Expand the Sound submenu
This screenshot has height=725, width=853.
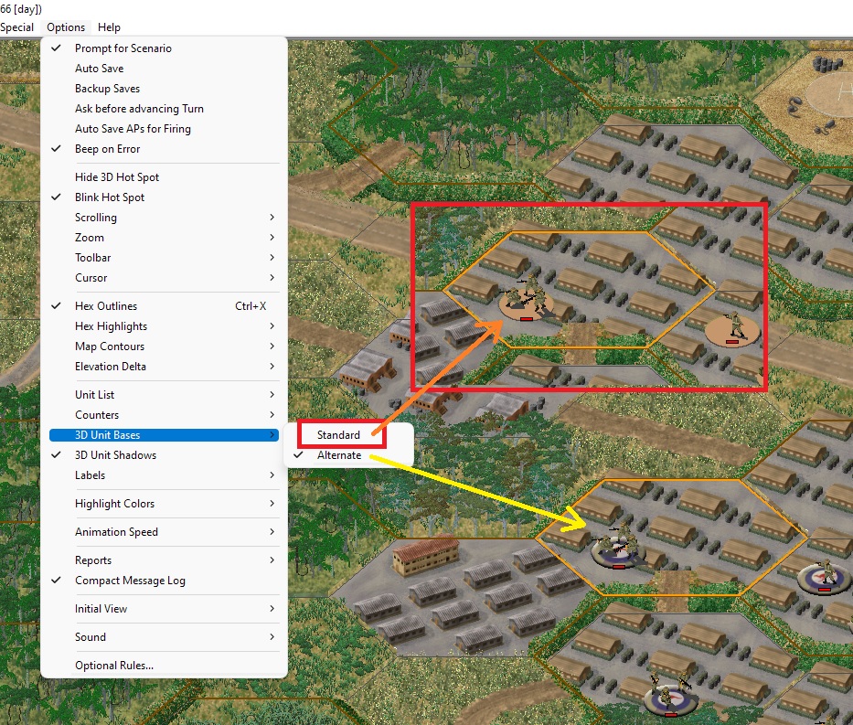tap(164, 637)
